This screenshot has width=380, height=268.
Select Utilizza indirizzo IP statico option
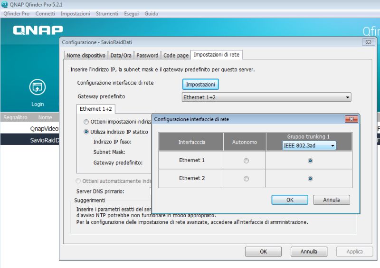86,132
